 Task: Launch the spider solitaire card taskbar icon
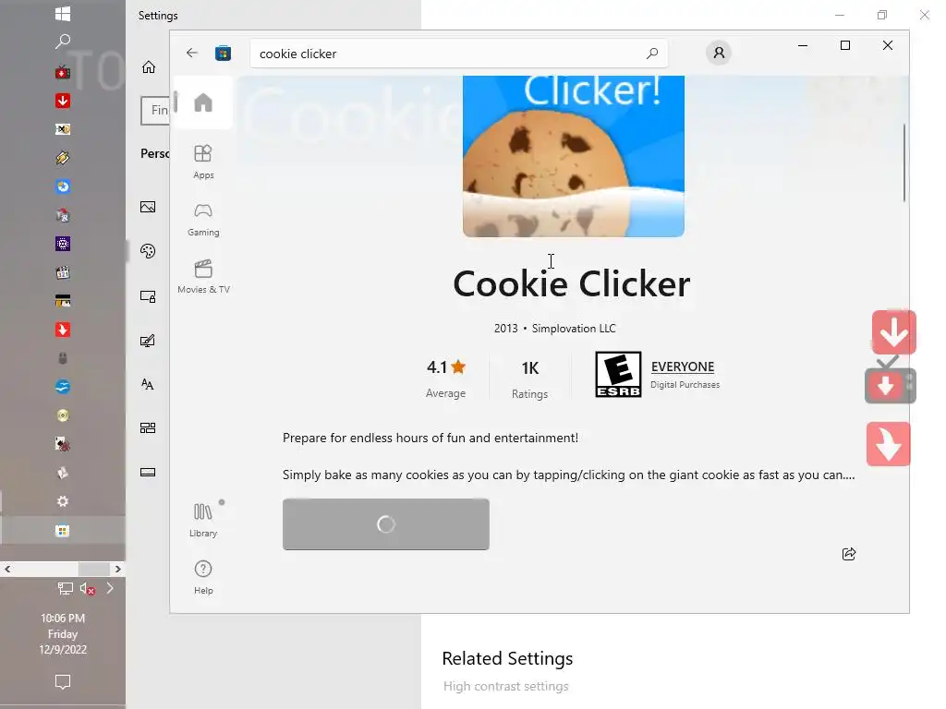click(63, 444)
